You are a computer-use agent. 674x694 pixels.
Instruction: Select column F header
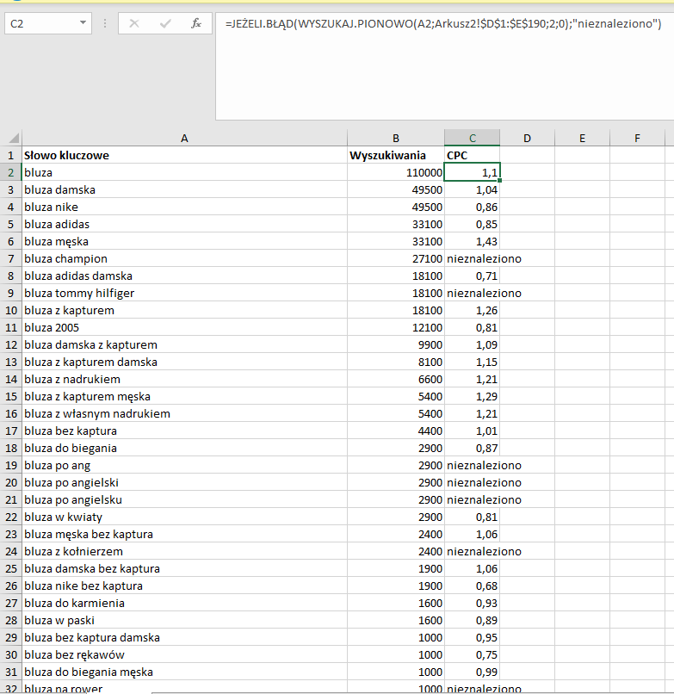637,138
